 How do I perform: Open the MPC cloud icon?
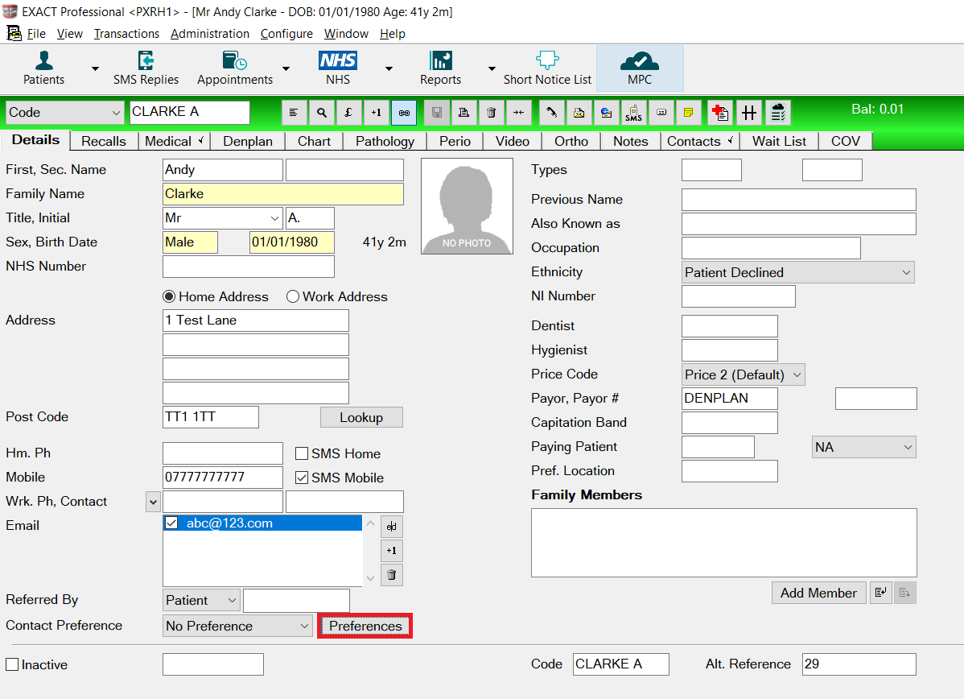click(x=640, y=68)
